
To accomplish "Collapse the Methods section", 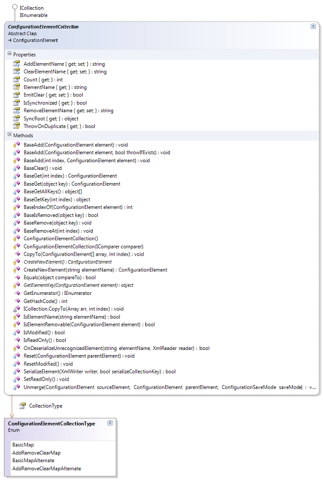I will point(10,134).
